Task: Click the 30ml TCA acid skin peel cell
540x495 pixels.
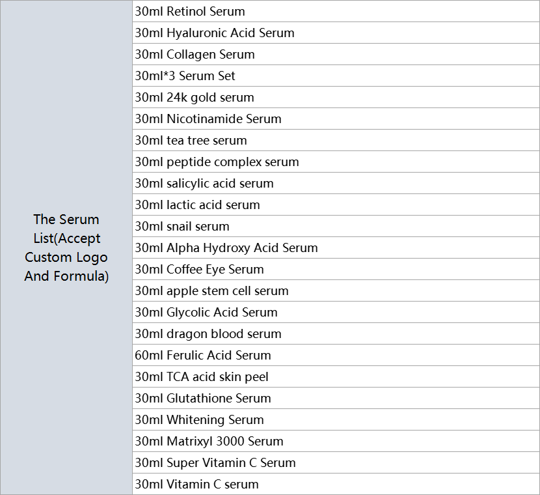Action: click(336, 376)
